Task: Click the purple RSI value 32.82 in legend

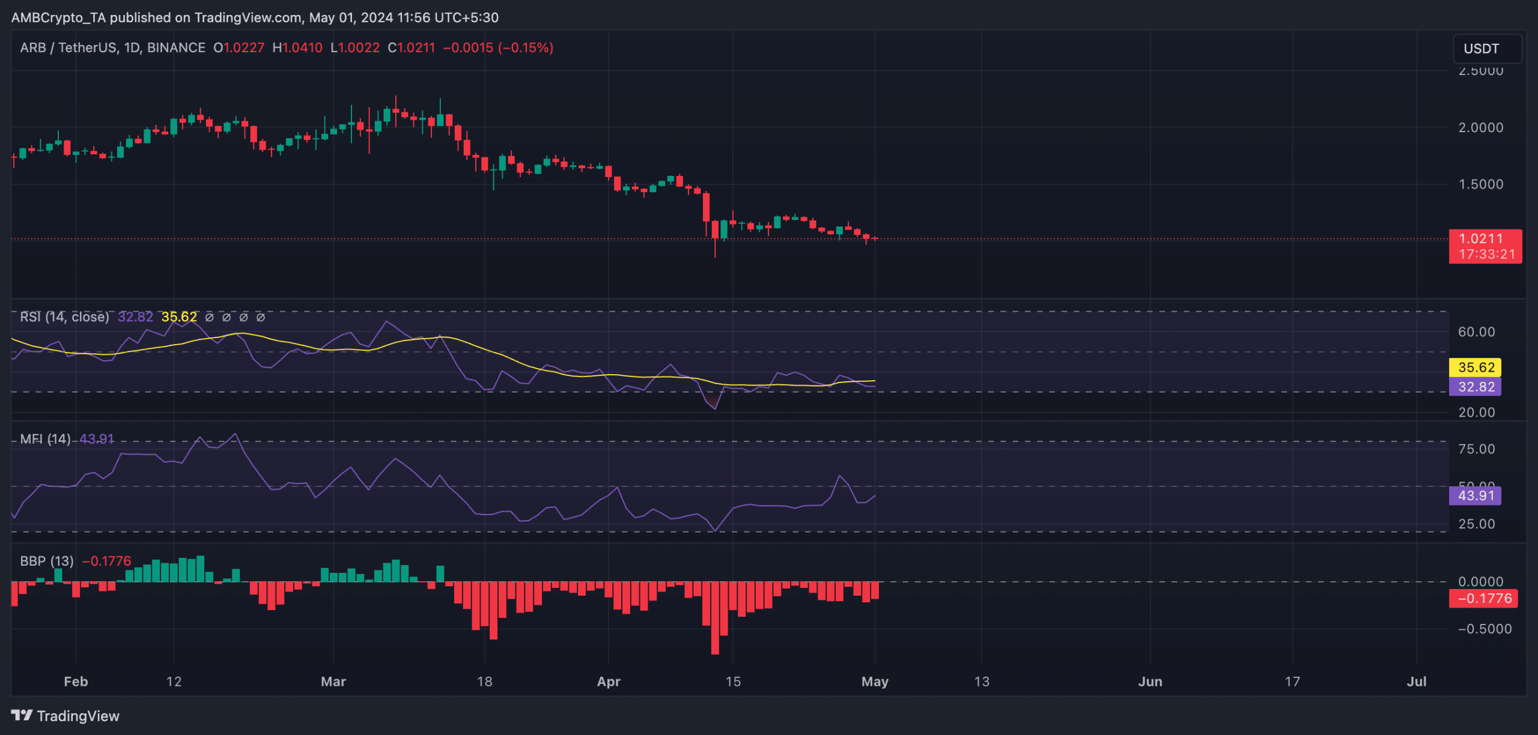Action: click(x=135, y=316)
